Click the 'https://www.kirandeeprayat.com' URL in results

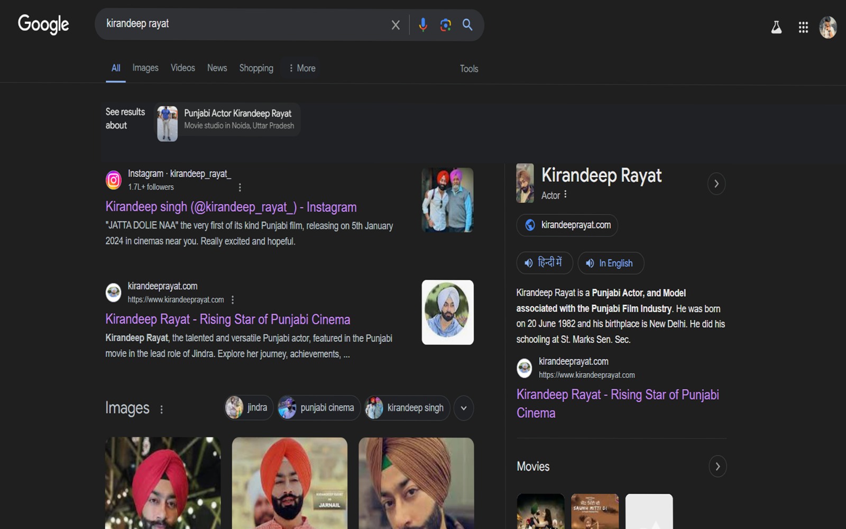(176, 300)
